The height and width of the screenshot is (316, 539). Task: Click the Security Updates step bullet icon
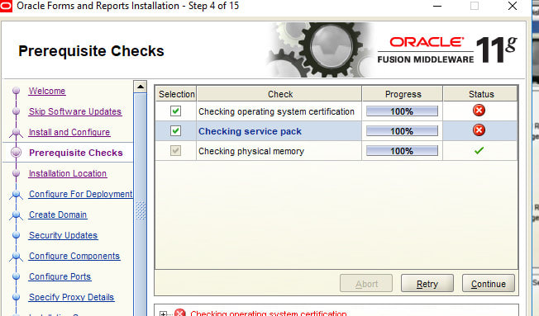[x=16, y=235]
